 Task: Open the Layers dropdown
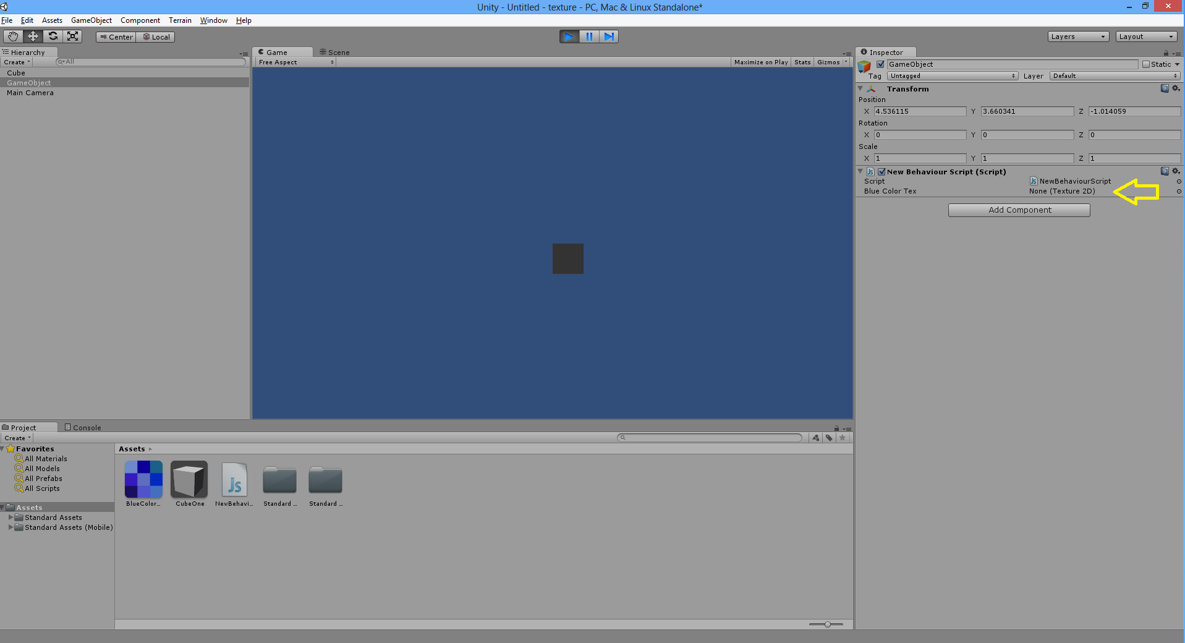(x=1078, y=36)
